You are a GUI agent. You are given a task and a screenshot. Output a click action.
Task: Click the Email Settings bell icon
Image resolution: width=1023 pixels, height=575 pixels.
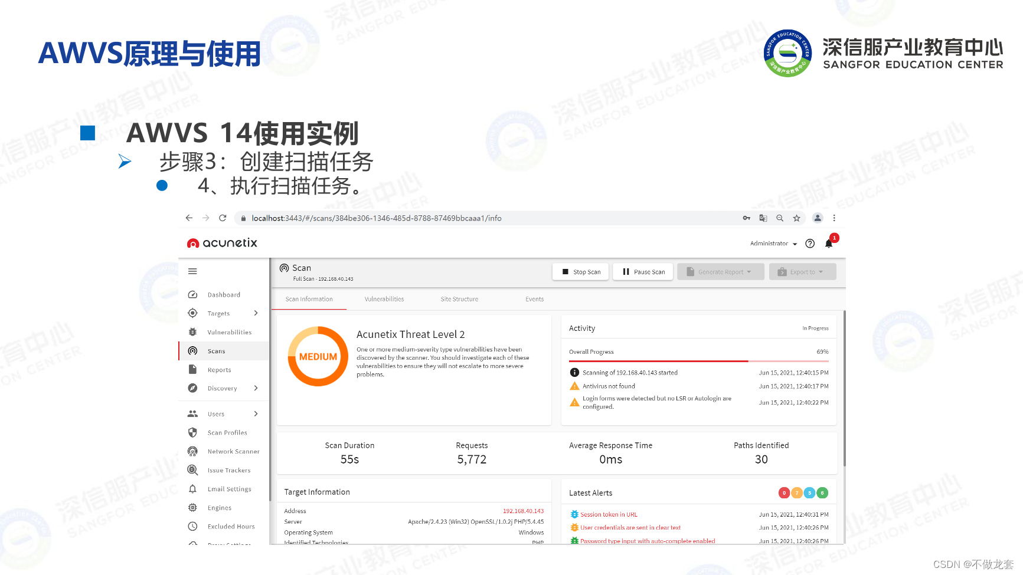[192, 489]
